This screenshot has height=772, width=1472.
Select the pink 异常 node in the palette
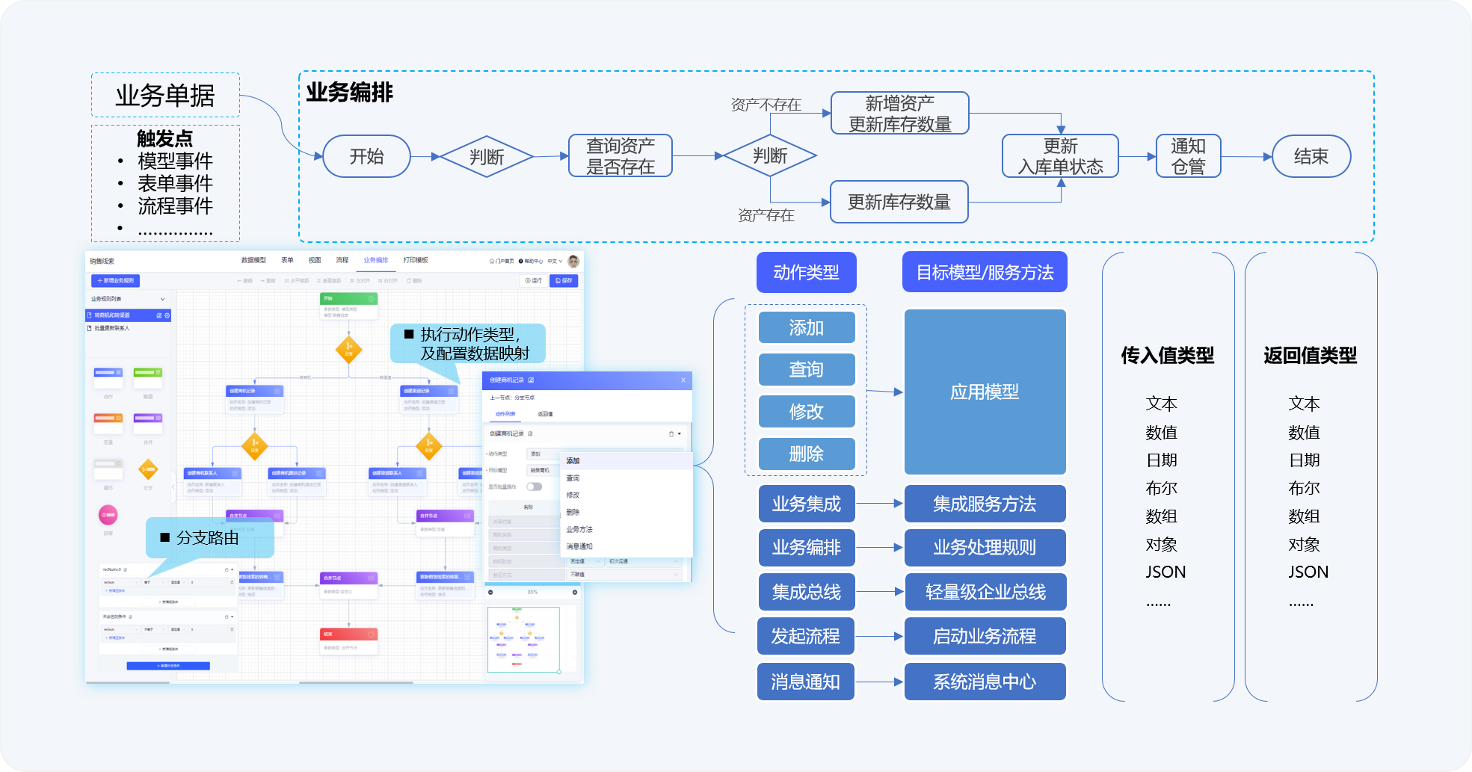coord(108,515)
